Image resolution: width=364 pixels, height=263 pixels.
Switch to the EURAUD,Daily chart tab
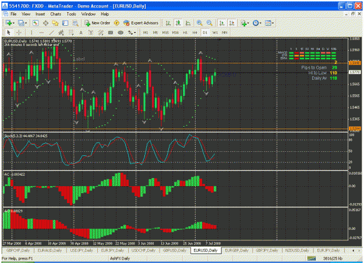[50, 250]
